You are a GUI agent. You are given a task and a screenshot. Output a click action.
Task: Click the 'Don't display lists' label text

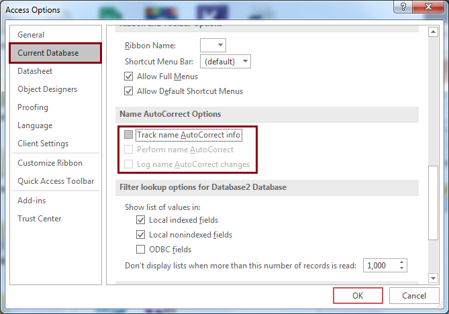point(240,266)
